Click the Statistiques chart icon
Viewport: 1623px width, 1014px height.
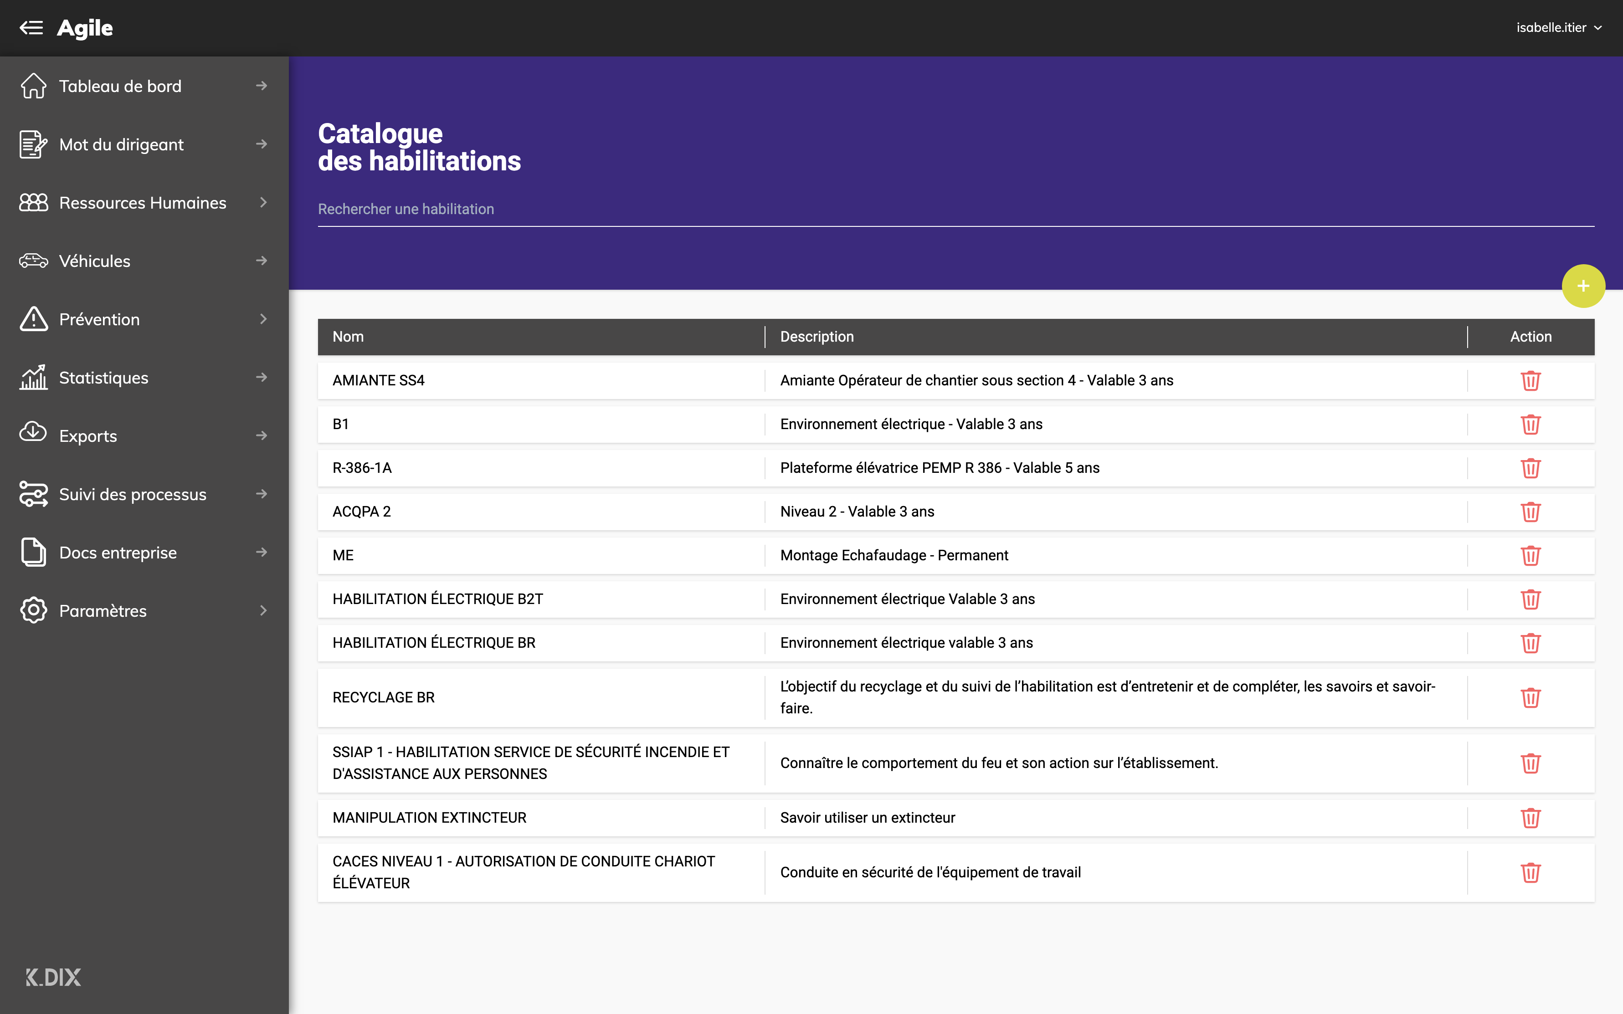coord(34,378)
